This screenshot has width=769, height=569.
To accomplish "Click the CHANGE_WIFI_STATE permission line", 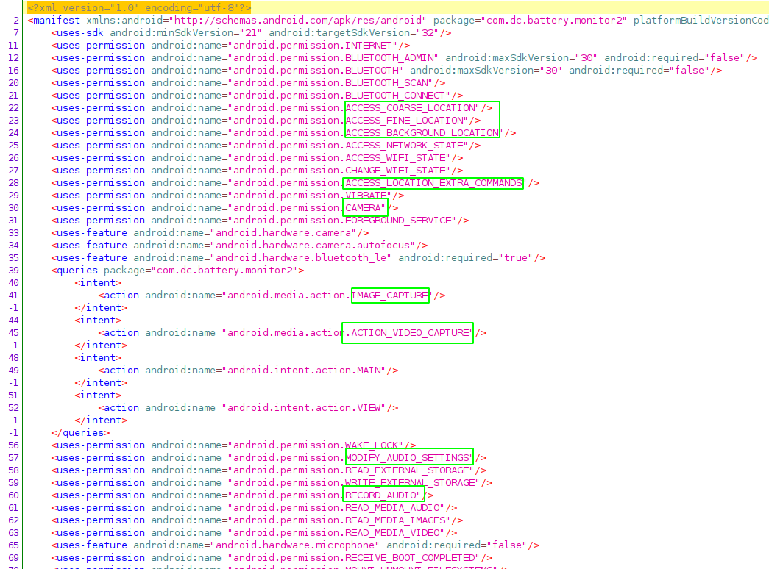I will tap(257, 171).
